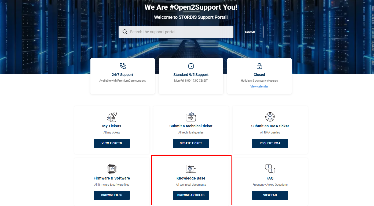Click the REQUEST RMA button
The height and width of the screenshot is (206, 374).
pos(270,143)
